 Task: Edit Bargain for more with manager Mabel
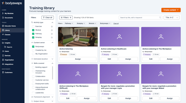151,98
